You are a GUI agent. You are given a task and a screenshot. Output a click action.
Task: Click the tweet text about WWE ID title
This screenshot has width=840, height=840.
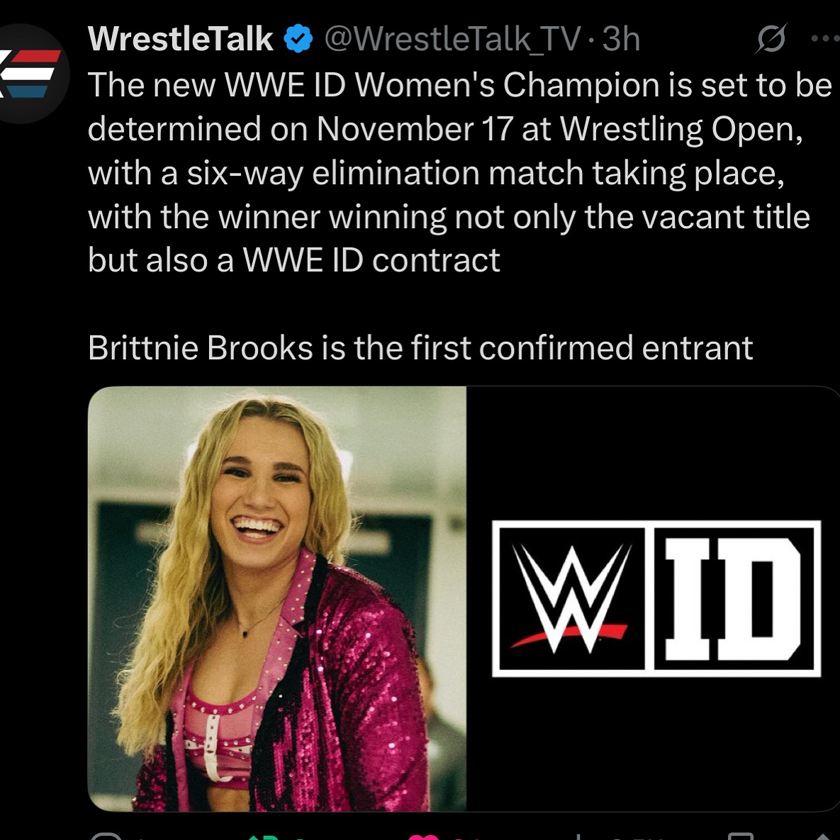(x=454, y=172)
